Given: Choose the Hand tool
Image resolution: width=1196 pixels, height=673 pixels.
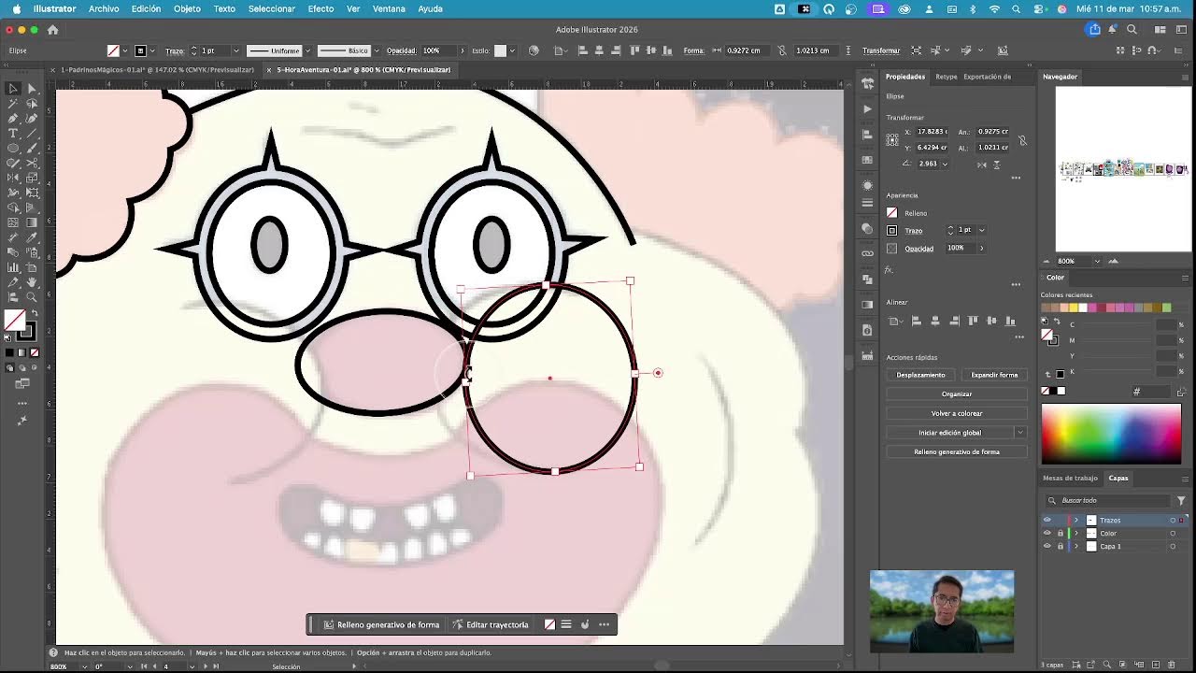Looking at the screenshot, I should point(31,282).
